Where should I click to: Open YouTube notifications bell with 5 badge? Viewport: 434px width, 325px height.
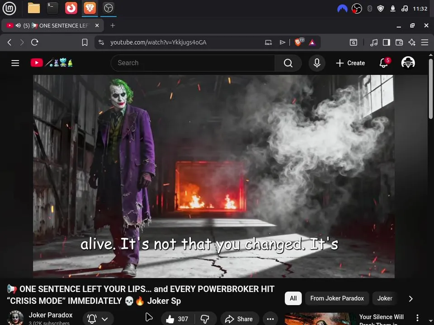[384, 63]
